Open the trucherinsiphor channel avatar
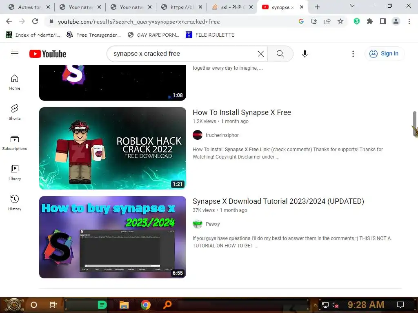This screenshot has width=418, height=313. (x=198, y=135)
